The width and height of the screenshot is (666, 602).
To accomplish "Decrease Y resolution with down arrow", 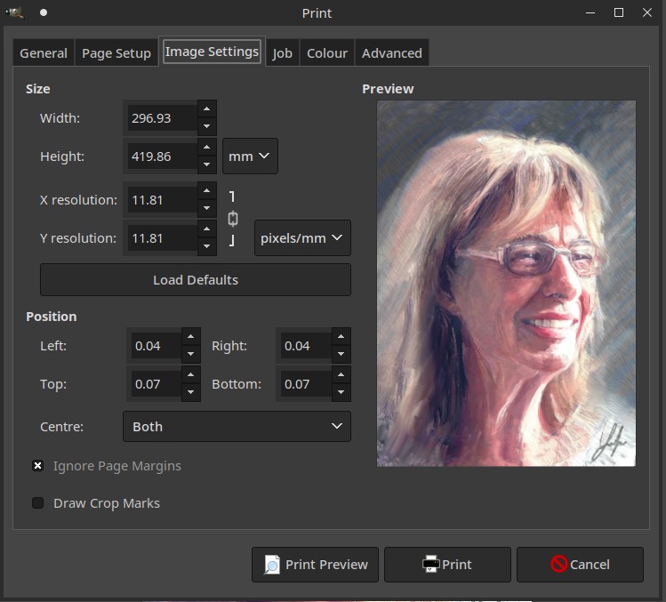I will tap(206, 246).
